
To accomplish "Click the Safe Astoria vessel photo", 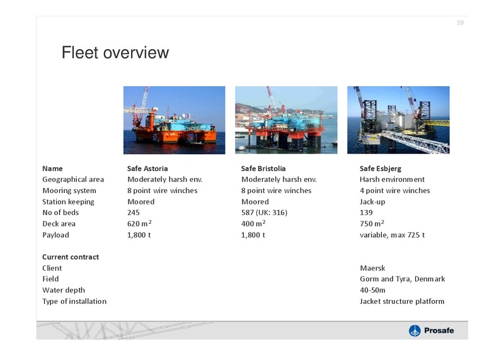I will [175, 120].
